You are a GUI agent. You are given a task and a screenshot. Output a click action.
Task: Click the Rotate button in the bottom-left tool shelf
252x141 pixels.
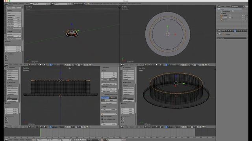point(13,73)
